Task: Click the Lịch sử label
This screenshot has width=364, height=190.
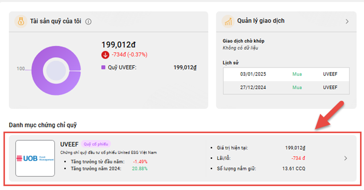Action: point(230,63)
